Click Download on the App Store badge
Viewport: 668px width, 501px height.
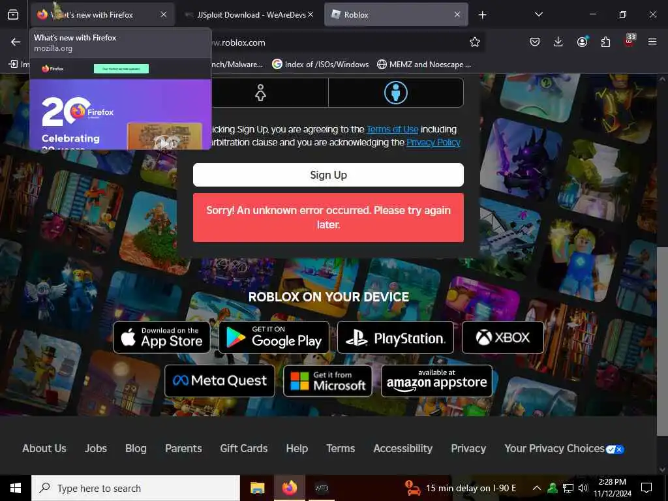pyautogui.click(x=162, y=337)
